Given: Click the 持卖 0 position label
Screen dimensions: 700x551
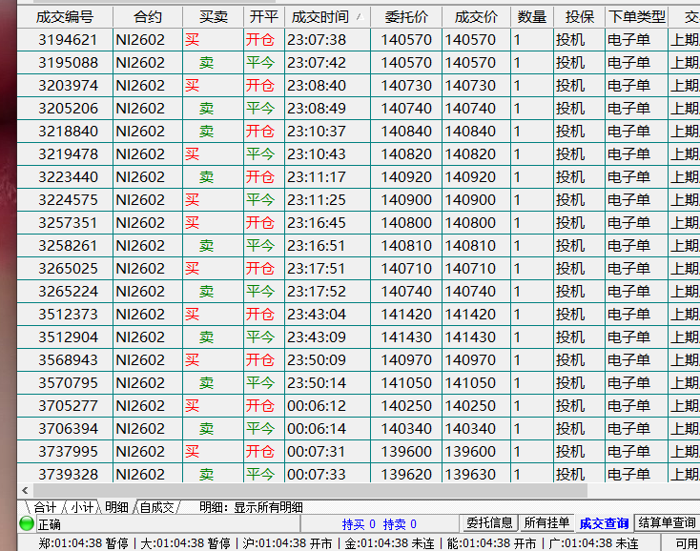Looking at the screenshot, I should click(x=400, y=524).
